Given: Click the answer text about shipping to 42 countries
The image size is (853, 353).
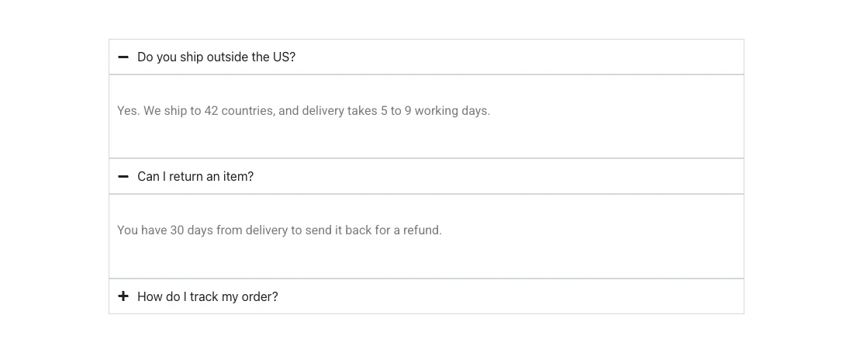Looking at the screenshot, I should [303, 111].
